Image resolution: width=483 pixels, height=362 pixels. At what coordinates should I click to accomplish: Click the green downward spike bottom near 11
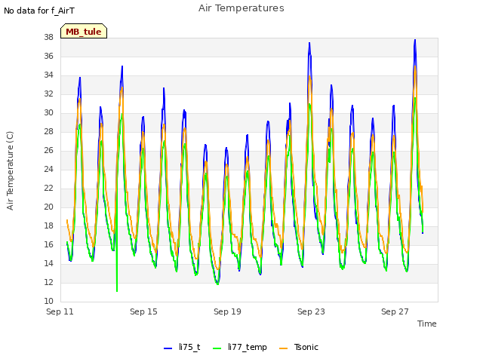click(x=117, y=290)
